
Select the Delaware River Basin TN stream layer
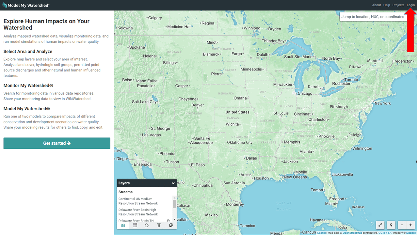137,221
